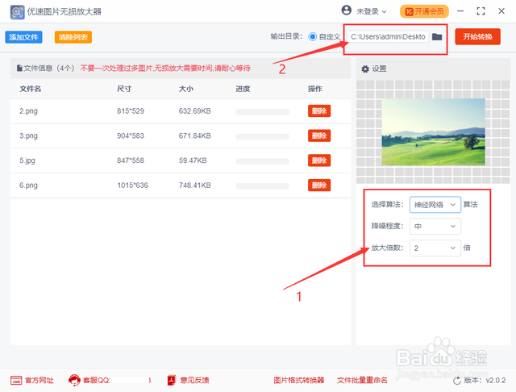This screenshot has width=516, height=392.
Task: Click version v2.0.2 text
Action: pos(485,381)
